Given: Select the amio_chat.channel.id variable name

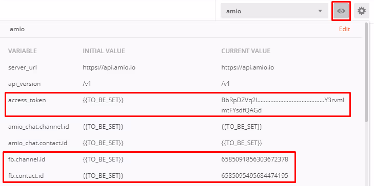Looking at the screenshot, I should (x=38, y=127).
